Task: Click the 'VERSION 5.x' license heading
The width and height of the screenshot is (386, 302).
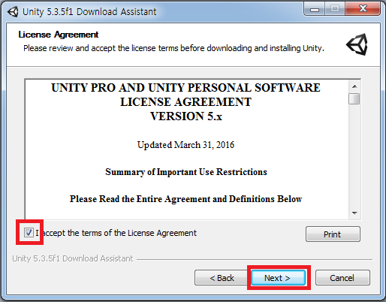Action: tap(186, 116)
